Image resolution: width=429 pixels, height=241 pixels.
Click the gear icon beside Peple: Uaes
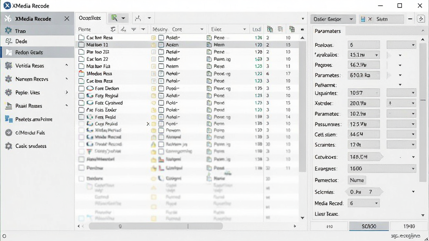8,92
